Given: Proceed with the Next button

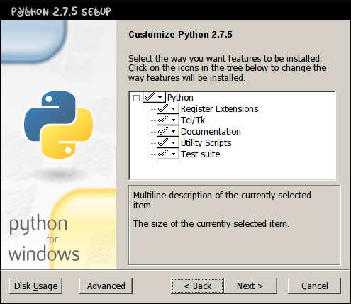Looking at the screenshot, I should pyautogui.click(x=250, y=286).
